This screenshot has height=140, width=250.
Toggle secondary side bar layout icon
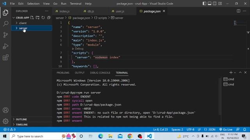(x=215, y=3)
